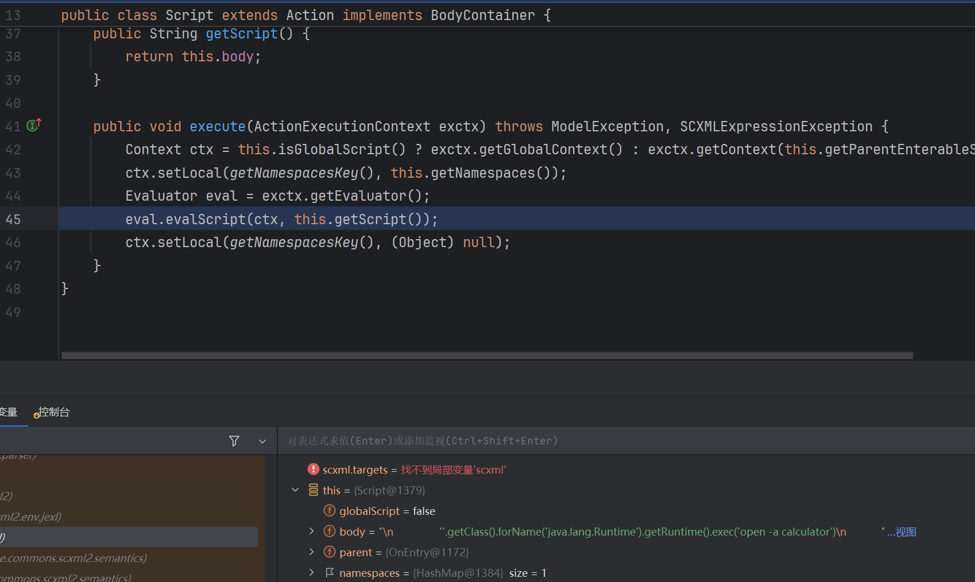Click the red error icon beside scxml.targets
The width and height of the screenshot is (975, 582).
pos(313,470)
